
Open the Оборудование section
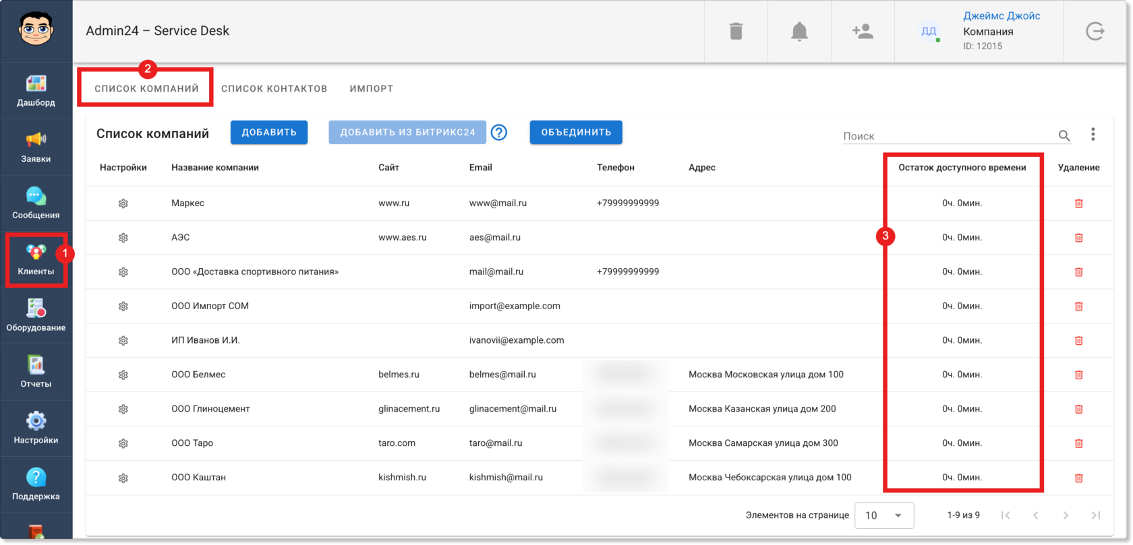pyautogui.click(x=36, y=316)
